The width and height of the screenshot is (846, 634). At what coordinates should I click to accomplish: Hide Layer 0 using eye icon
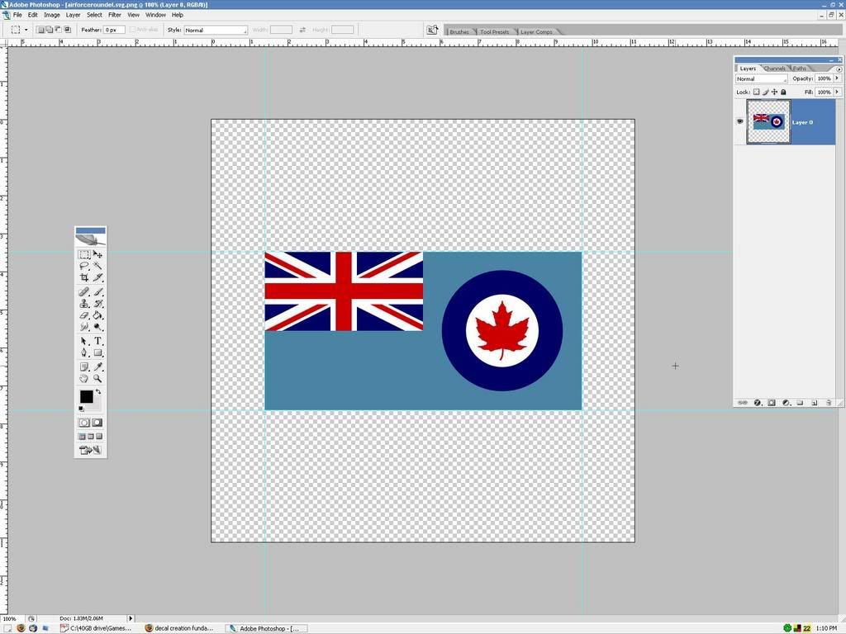click(x=739, y=121)
